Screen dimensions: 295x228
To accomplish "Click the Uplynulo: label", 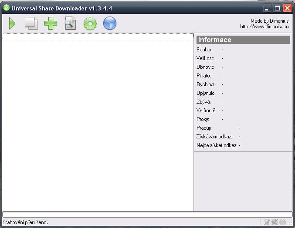I will coord(206,93).
